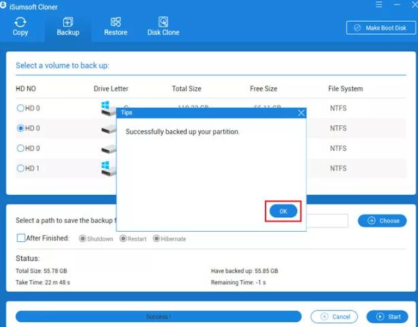Click the Drive Letter column header

tap(111, 89)
